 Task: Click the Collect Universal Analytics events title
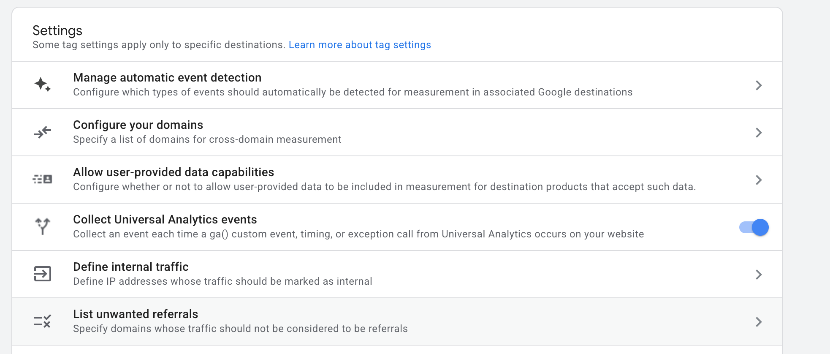[x=165, y=220]
